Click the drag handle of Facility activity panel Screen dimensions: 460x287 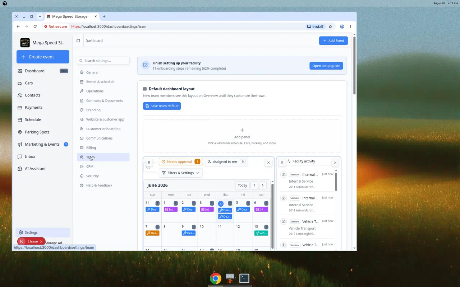coord(282,163)
